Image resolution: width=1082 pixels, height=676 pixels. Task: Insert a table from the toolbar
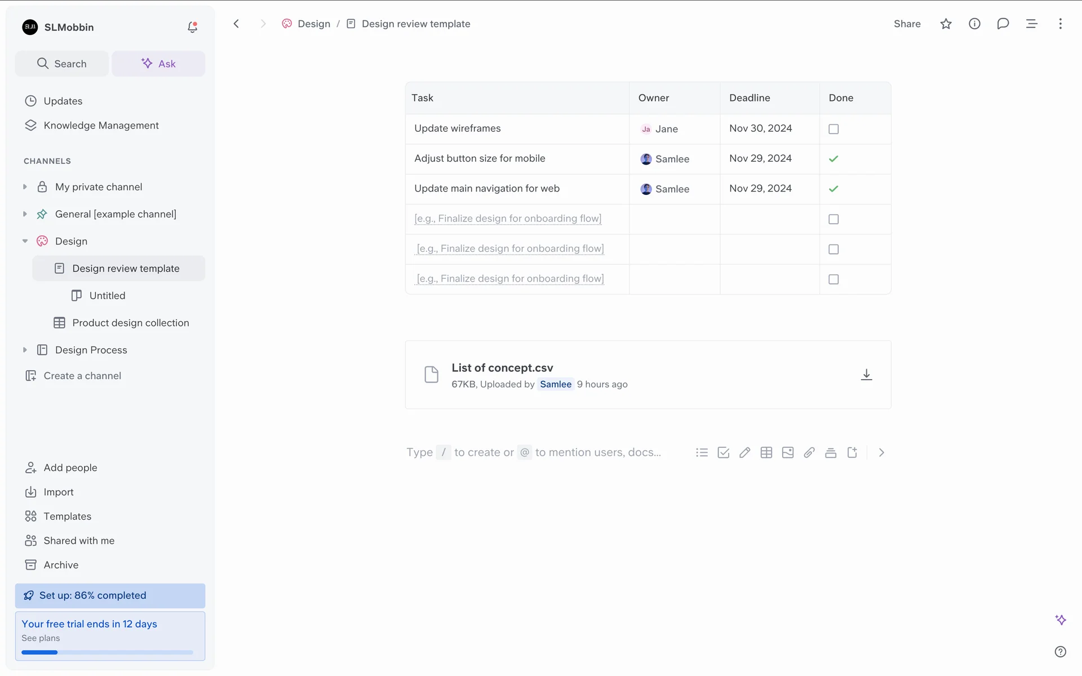[x=766, y=452]
